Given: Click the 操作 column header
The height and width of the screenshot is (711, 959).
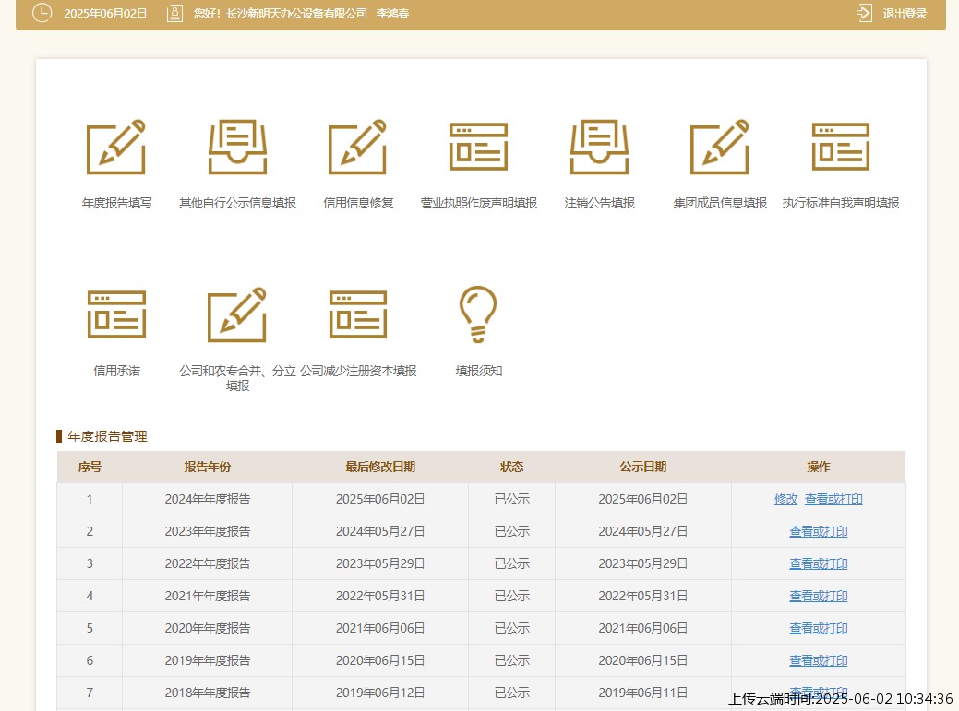Looking at the screenshot, I should pos(819,467).
